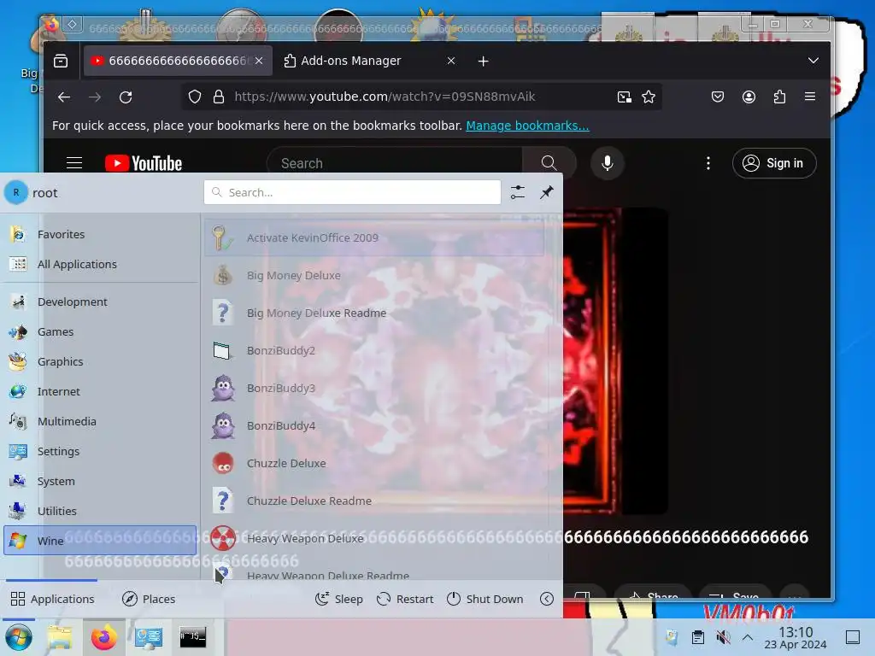Launch BonziBuddy3
The width and height of the screenshot is (875, 656).
(374, 389)
